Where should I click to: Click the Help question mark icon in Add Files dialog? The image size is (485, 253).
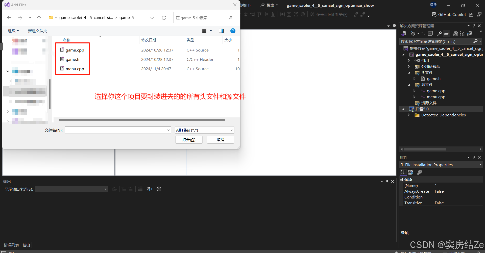233,31
